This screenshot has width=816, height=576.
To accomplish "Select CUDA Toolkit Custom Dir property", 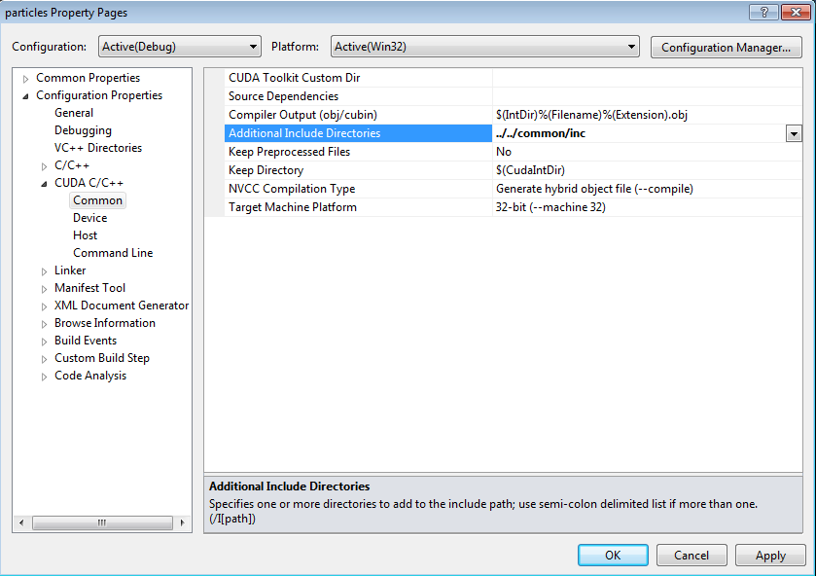I will tap(358, 78).
